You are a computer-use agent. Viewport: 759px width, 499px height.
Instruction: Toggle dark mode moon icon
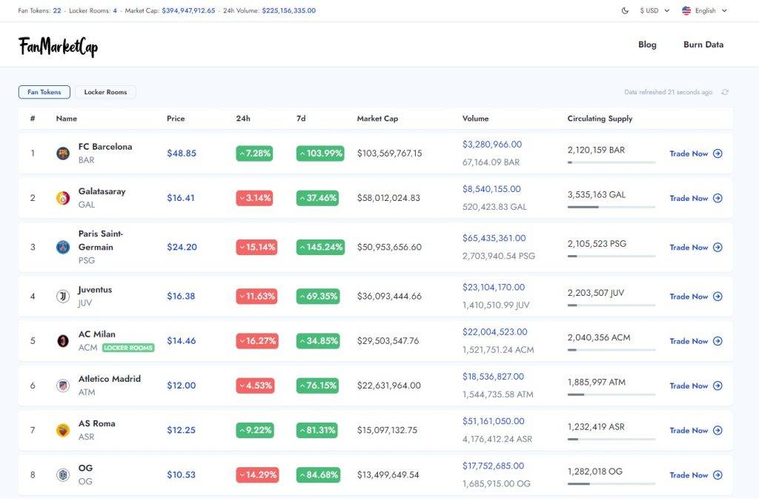click(625, 10)
